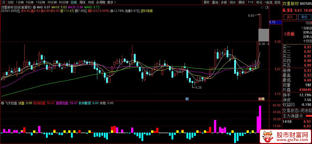The height and width of the screenshot is (144, 312).
Task: Click the 买一 bid row
Action: point(297,47)
